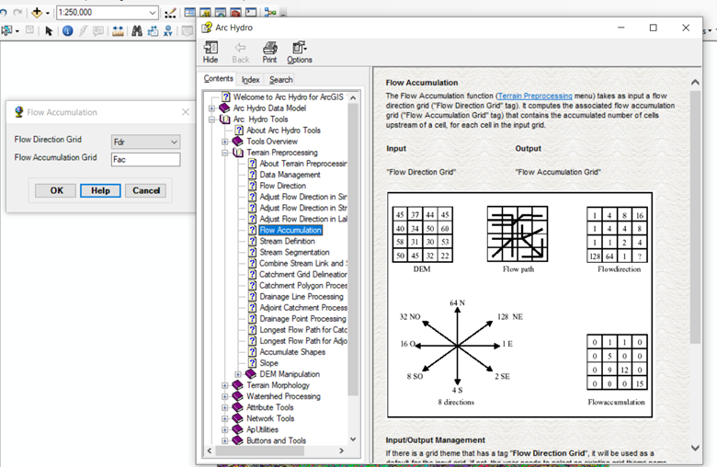Image resolution: width=717 pixels, height=467 pixels.
Task: Select the Identify tool in ArcMap toolbar
Action: click(x=68, y=31)
